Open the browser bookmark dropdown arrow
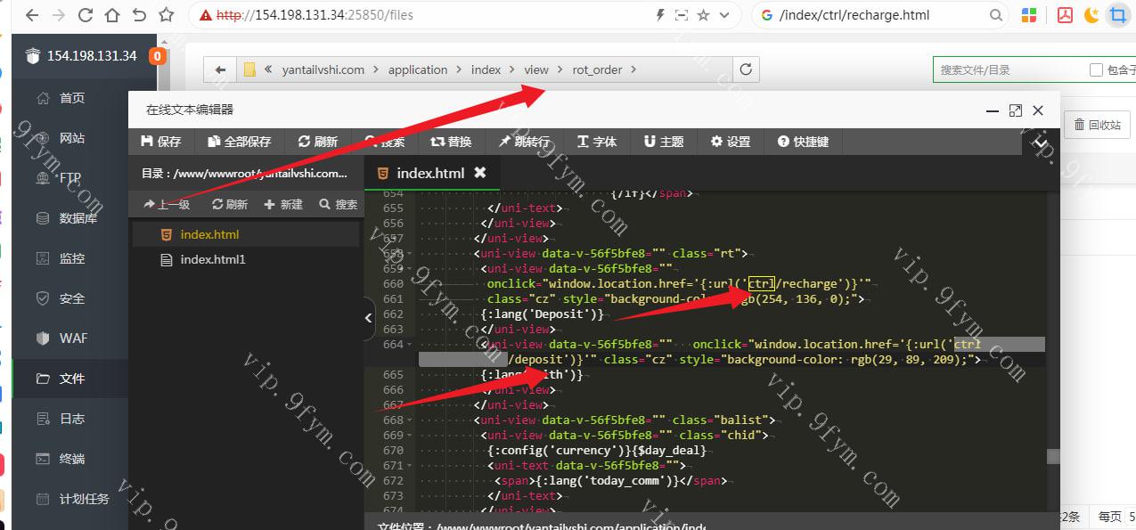Viewport: 1136px width, 530px height. click(x=724, y=15)
